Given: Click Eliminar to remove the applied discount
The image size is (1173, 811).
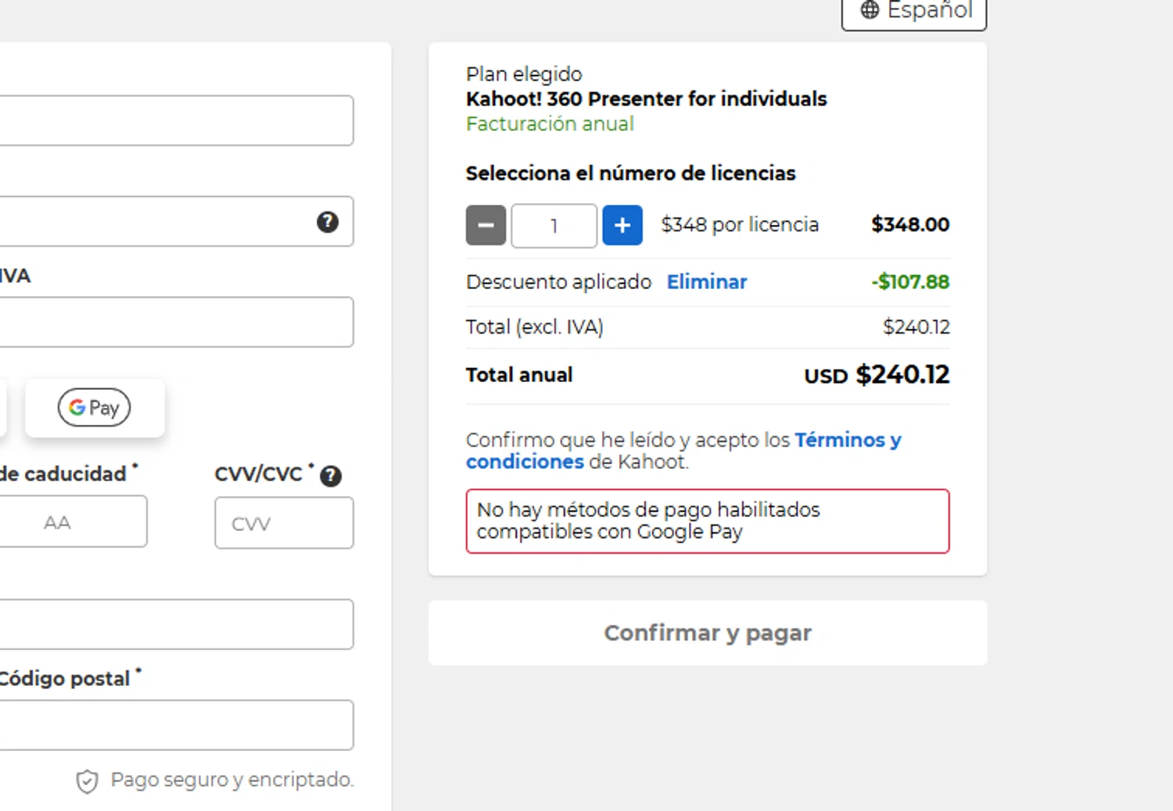Looking at the screenshot, I should click(707, 282).
